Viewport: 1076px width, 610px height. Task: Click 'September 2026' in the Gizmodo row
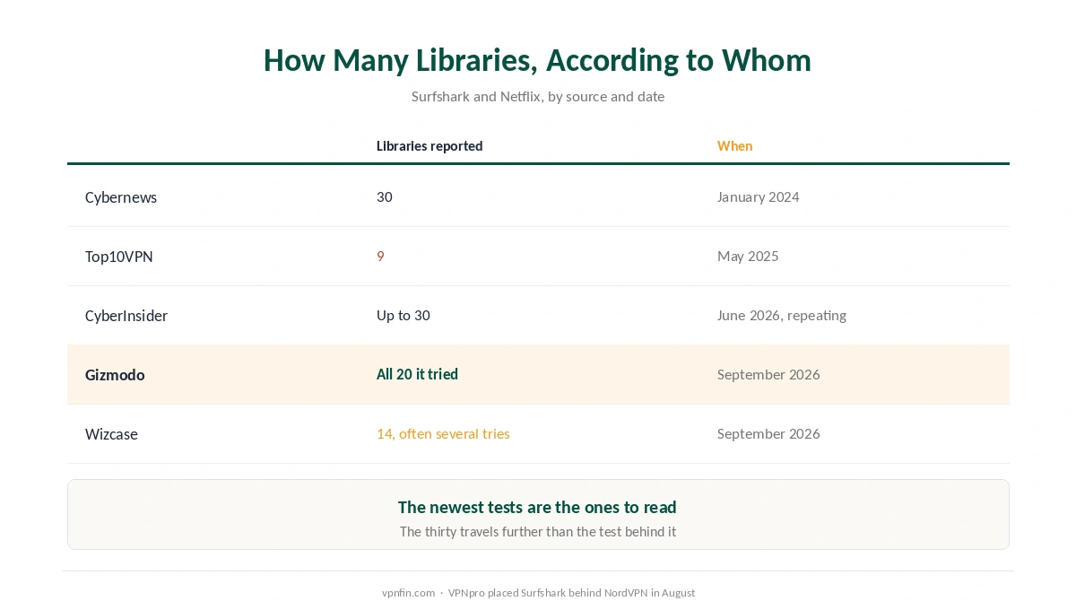pos(768,375)
